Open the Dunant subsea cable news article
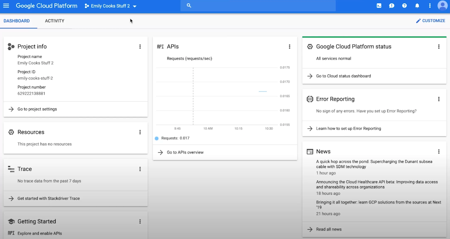 [x=374, y=164]
